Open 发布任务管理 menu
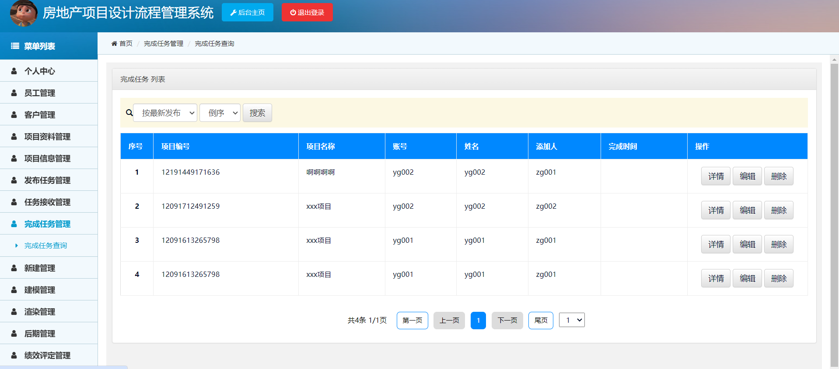This screenshot has height=369, width=839. click(x=49, y=180)
